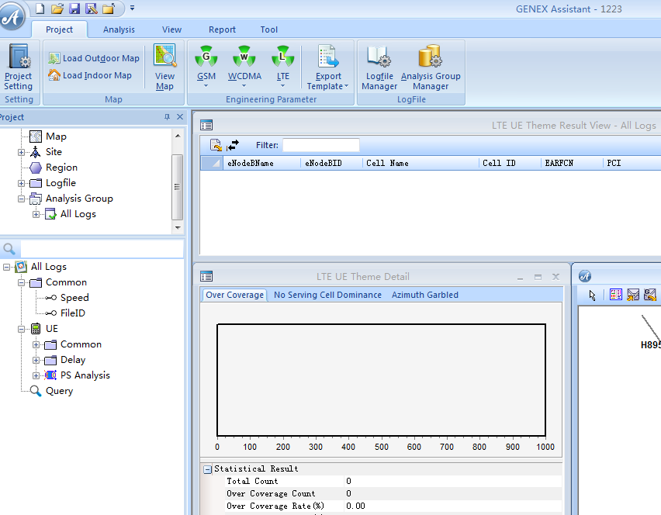Viewport: 661px width, 515px height.
Task: Click the Save As icon in quick access toolbar
Action: click(x=91, y=9)
